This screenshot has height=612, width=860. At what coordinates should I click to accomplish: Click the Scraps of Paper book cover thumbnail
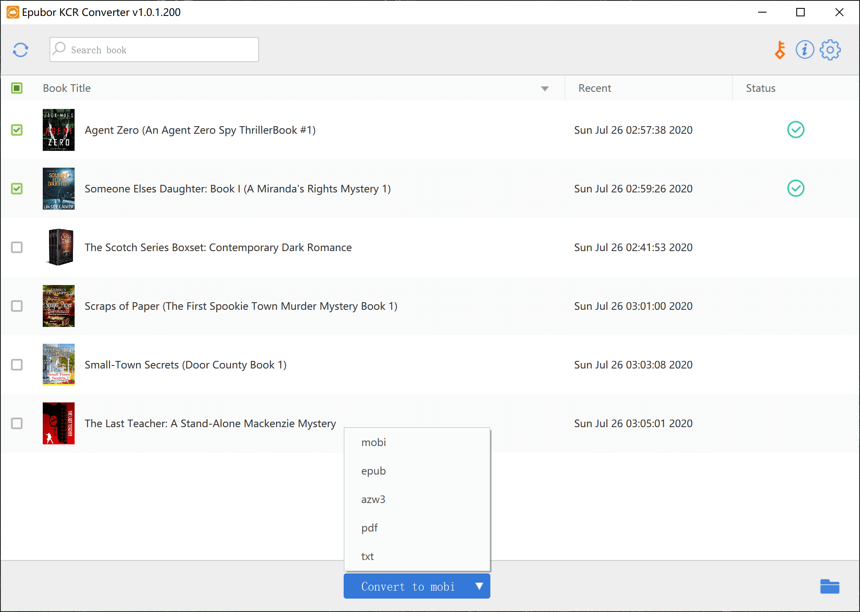pos(58,306)
